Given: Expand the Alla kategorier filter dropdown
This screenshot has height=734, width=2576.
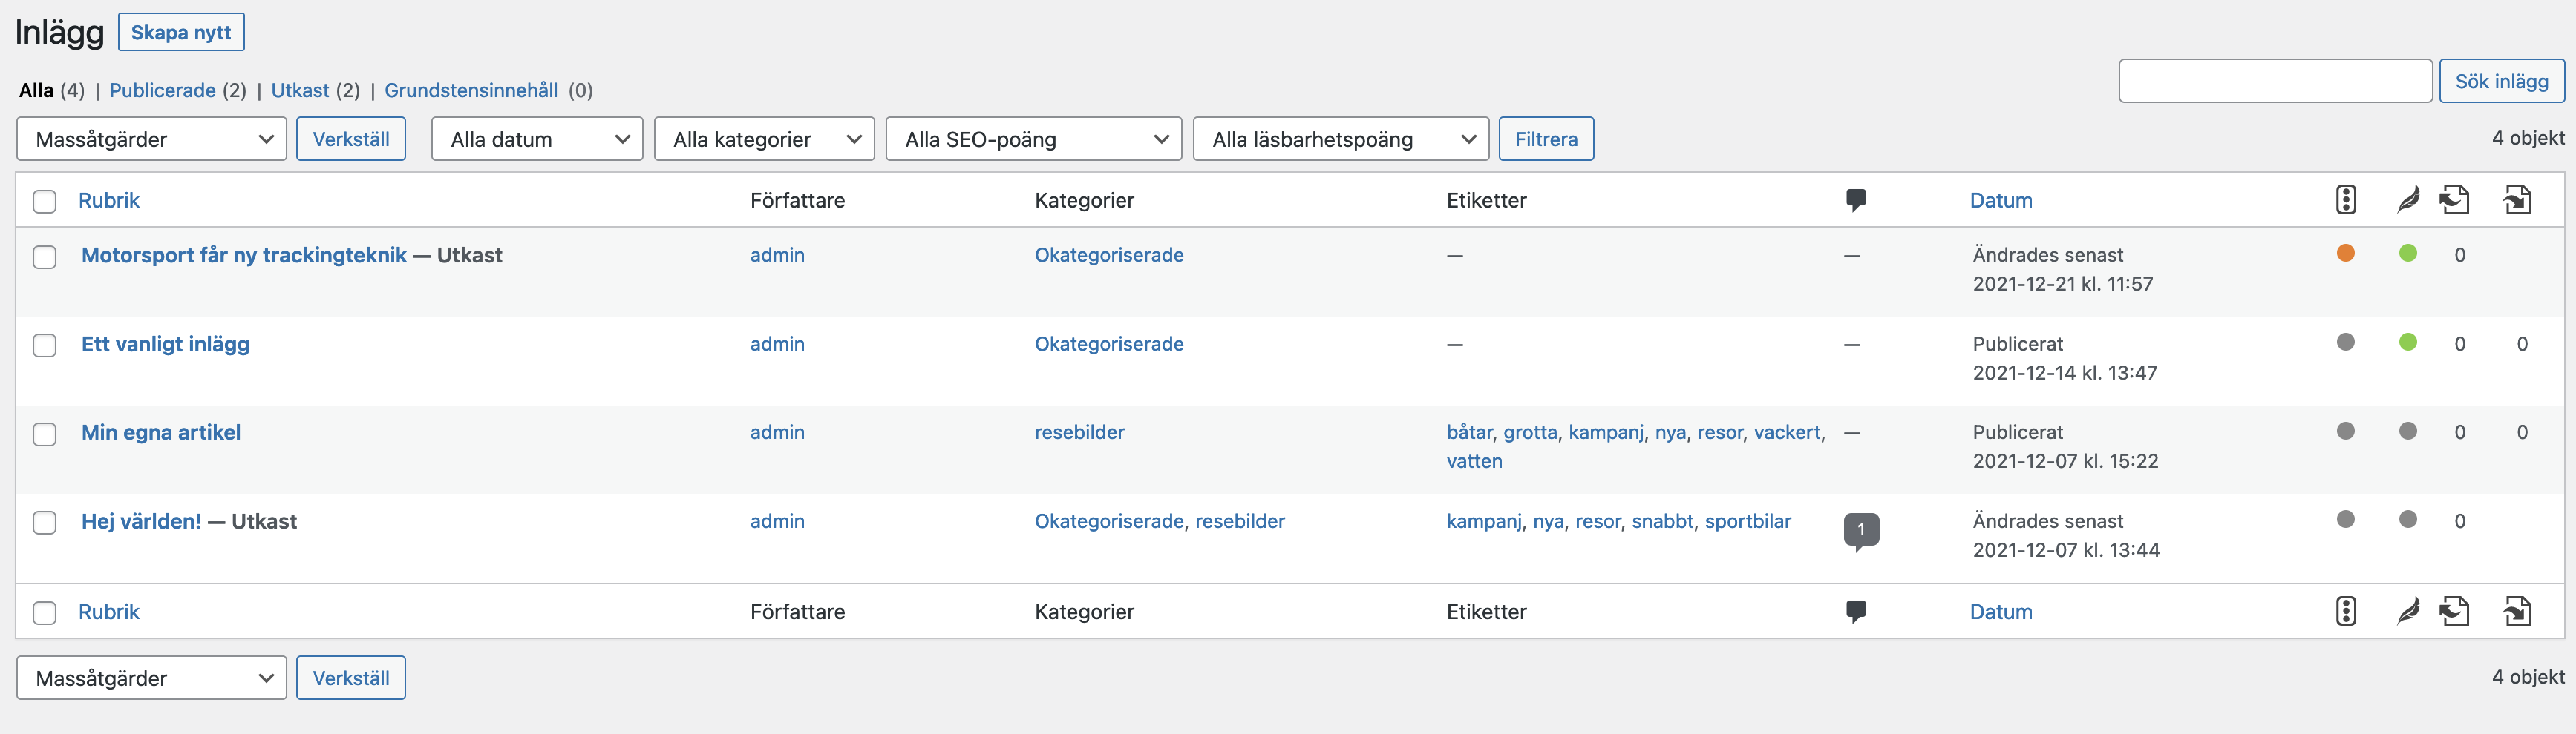Looking at the screenshot, I should click(764, 139).
